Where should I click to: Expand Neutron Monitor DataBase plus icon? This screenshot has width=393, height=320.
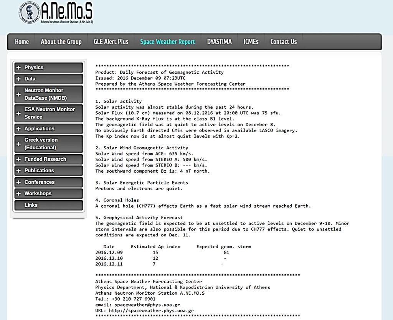point(18,94)
